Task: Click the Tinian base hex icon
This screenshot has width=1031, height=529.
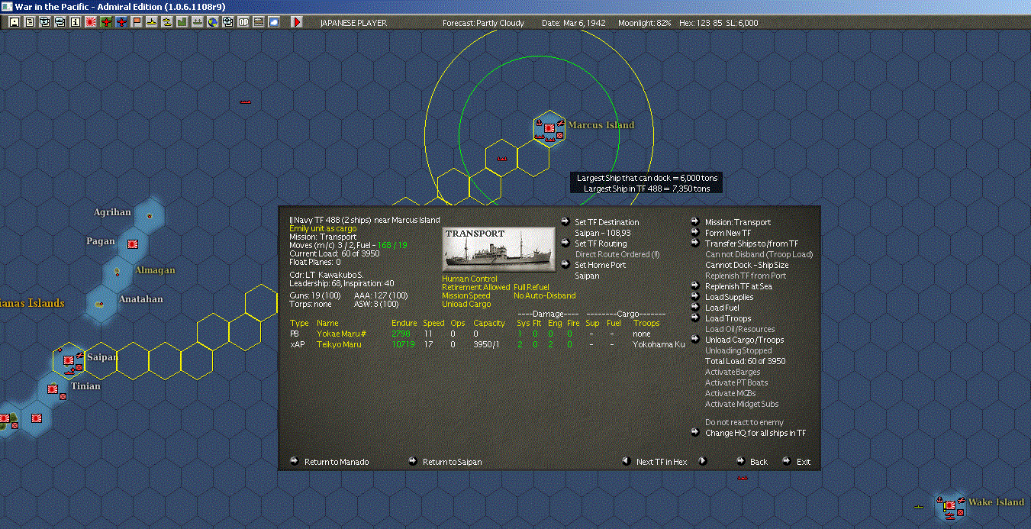Action: click(53, 389)
